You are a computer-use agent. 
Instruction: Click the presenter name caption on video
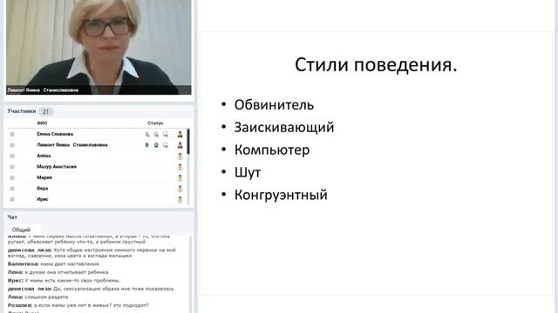click(43, 90)
